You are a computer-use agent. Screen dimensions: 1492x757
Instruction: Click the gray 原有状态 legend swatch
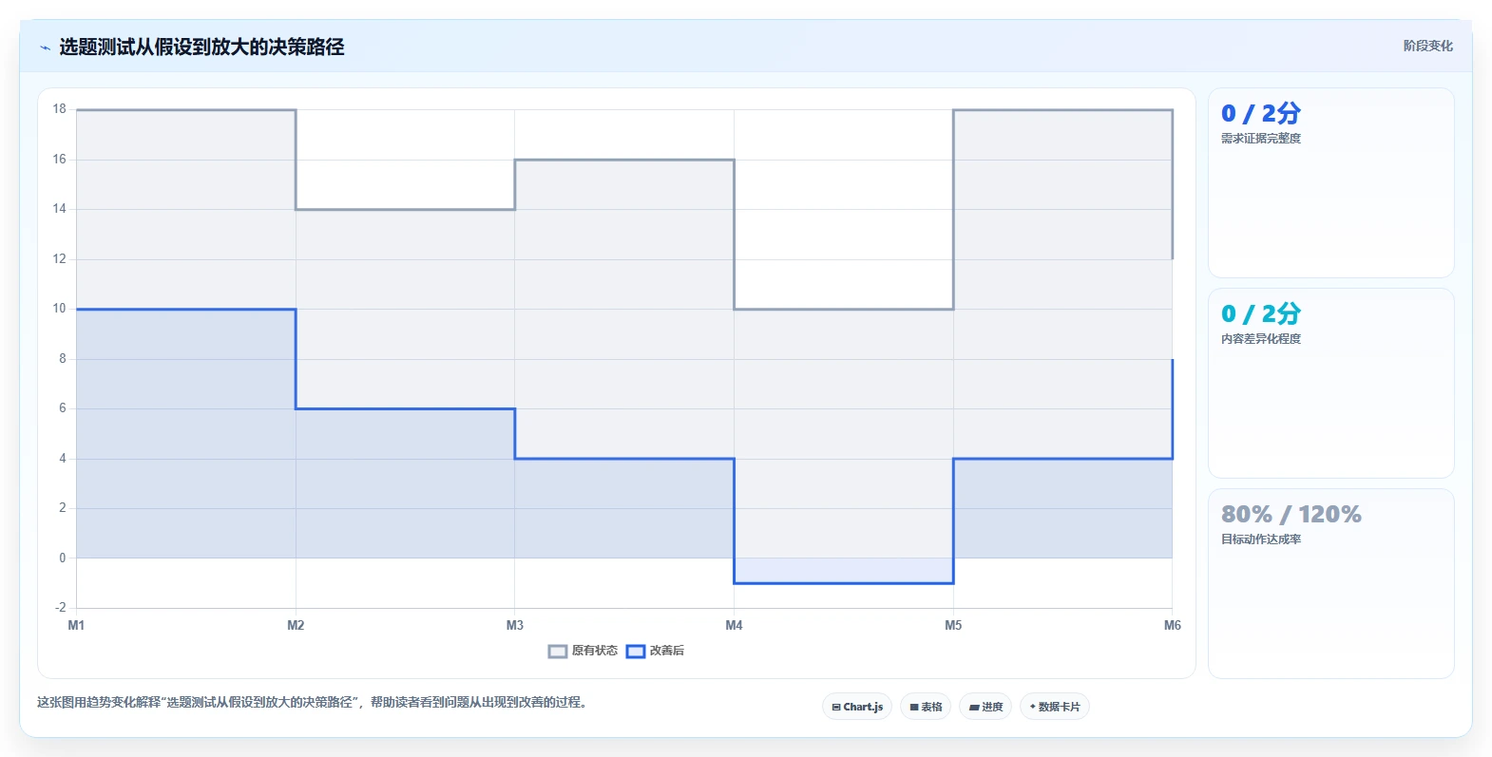[558, 652]
